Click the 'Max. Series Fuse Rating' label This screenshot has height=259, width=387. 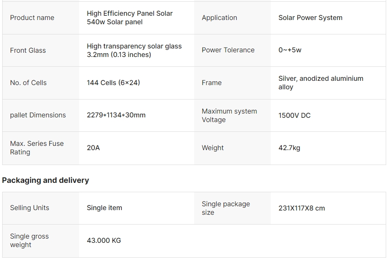coord(37,148)
